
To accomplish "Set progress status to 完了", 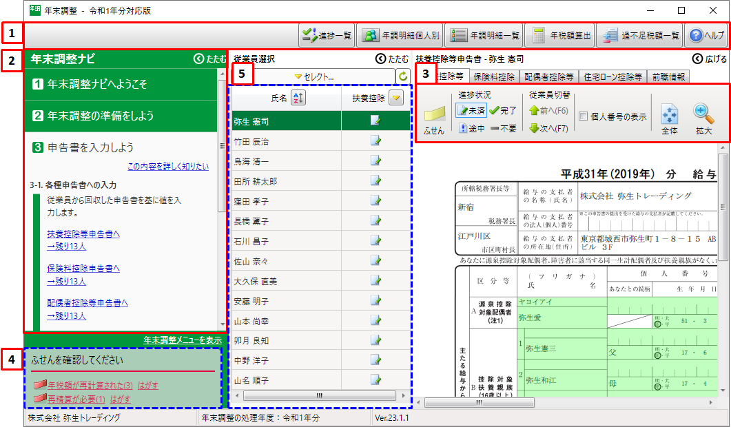I will click(503, 110).
